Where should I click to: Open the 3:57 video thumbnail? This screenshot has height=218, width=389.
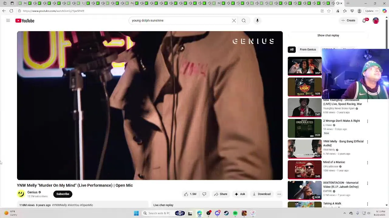tap(305, 66)
